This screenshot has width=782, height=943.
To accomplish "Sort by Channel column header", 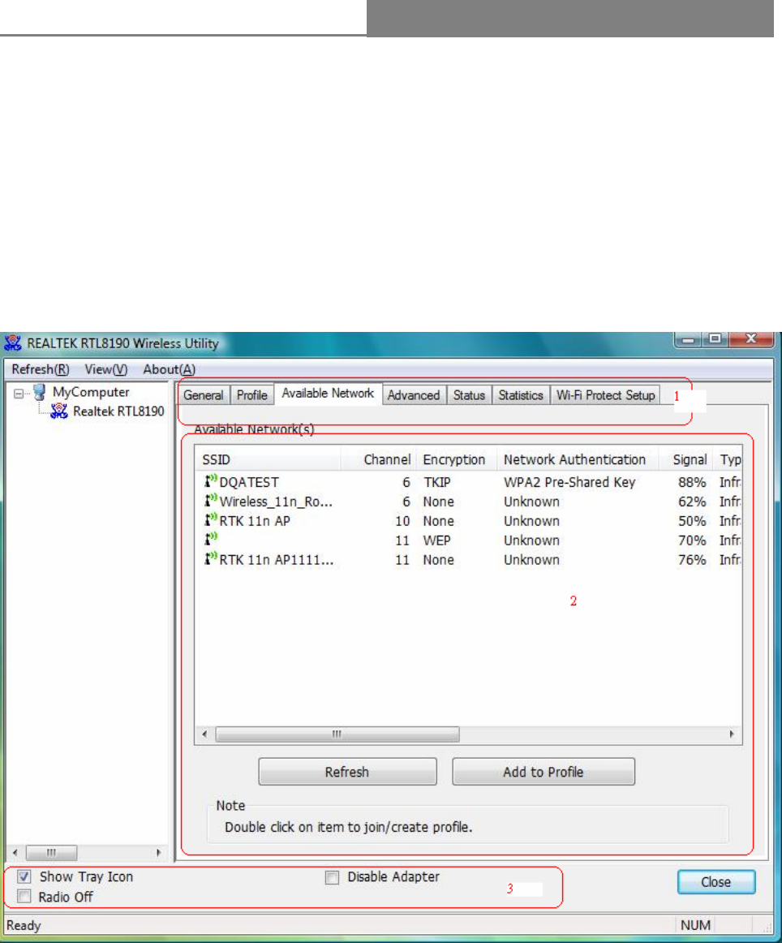I will point(379,459).
